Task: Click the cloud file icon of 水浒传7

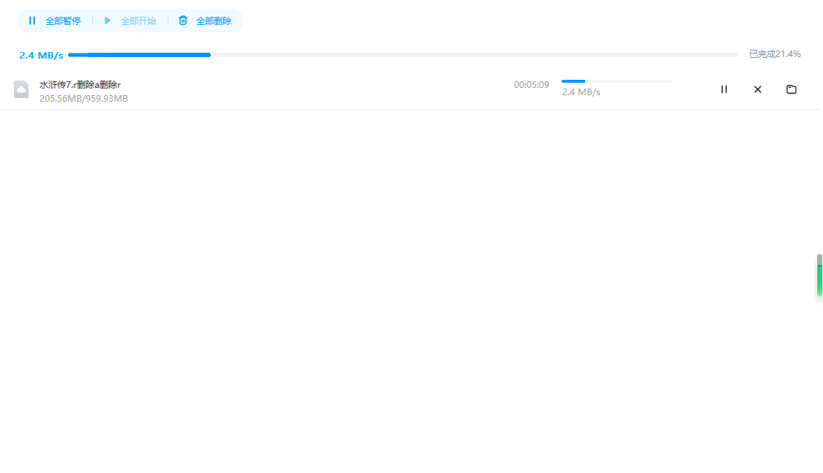Action: [x=21, y=89]
